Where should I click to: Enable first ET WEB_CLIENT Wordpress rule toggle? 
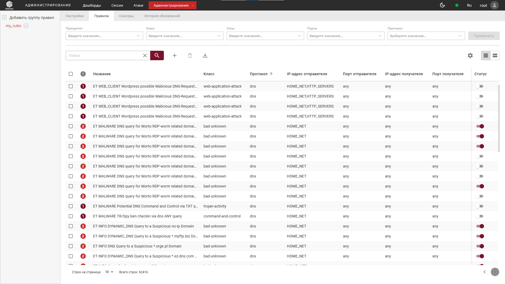[479, 86]
